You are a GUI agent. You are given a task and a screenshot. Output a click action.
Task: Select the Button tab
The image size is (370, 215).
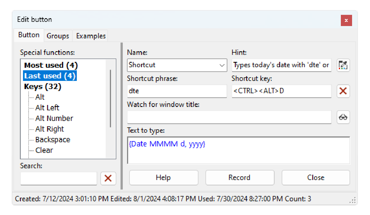[x=29, y=35]
